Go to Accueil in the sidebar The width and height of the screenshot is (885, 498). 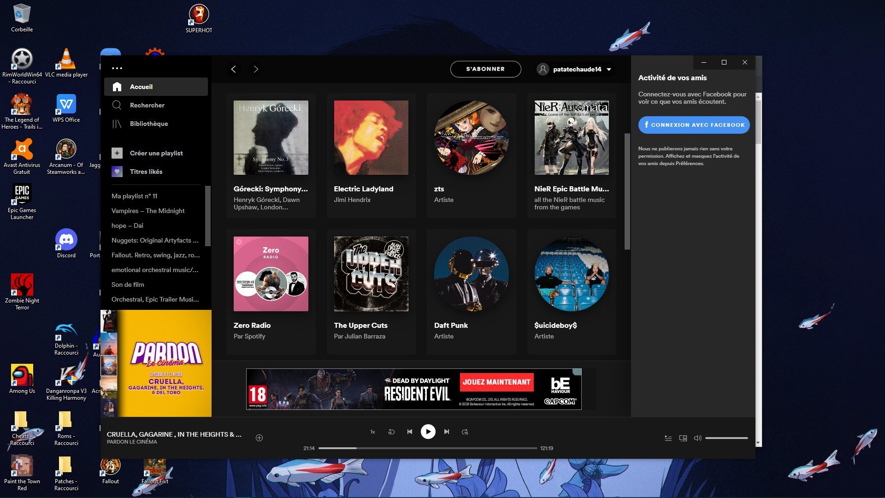[x=156, y=87]
